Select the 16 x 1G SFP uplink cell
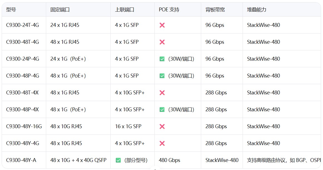323x170 pixels. [x=128, y=127]
